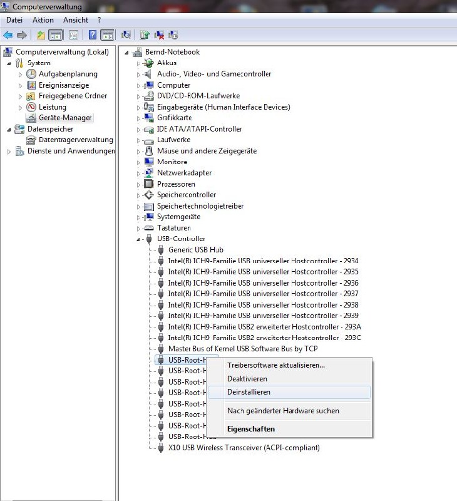Choose Deinstallieren from the context menu
The height and width of the screenshot is (501, 457).
(249, 392)
